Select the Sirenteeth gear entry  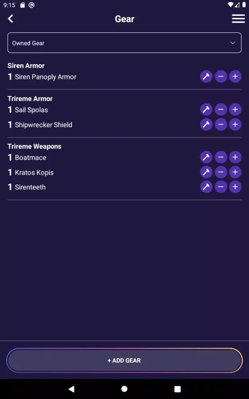click(30, 187)
